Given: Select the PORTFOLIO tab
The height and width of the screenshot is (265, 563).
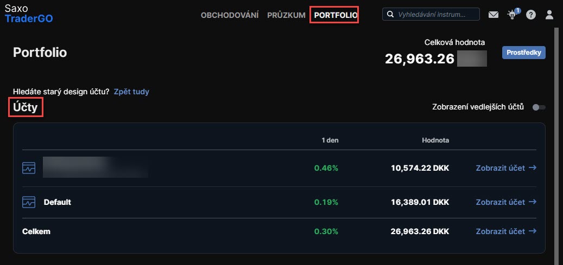Looking at the screenshot, I should (x=334, y=15).
